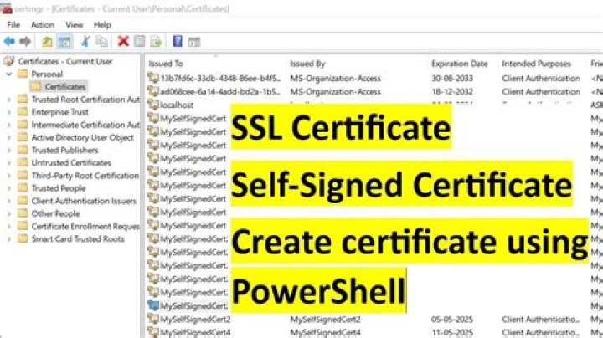Image resolution: width=603 pixels, height=338 pixels.
Task: Click the certificate icon of the 13b7fd6c row
Action: click(153, 78)
